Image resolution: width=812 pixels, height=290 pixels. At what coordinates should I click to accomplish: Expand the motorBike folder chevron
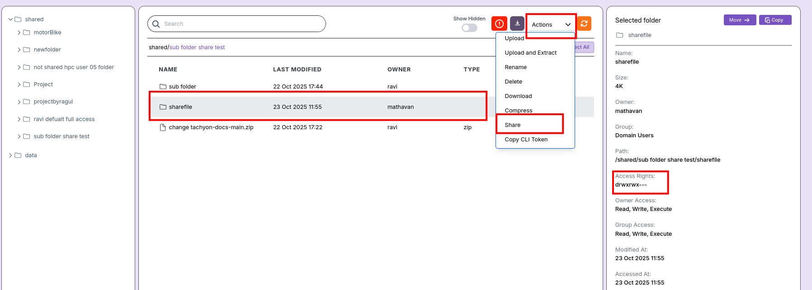pyautogui.click(x=19, y=33)
